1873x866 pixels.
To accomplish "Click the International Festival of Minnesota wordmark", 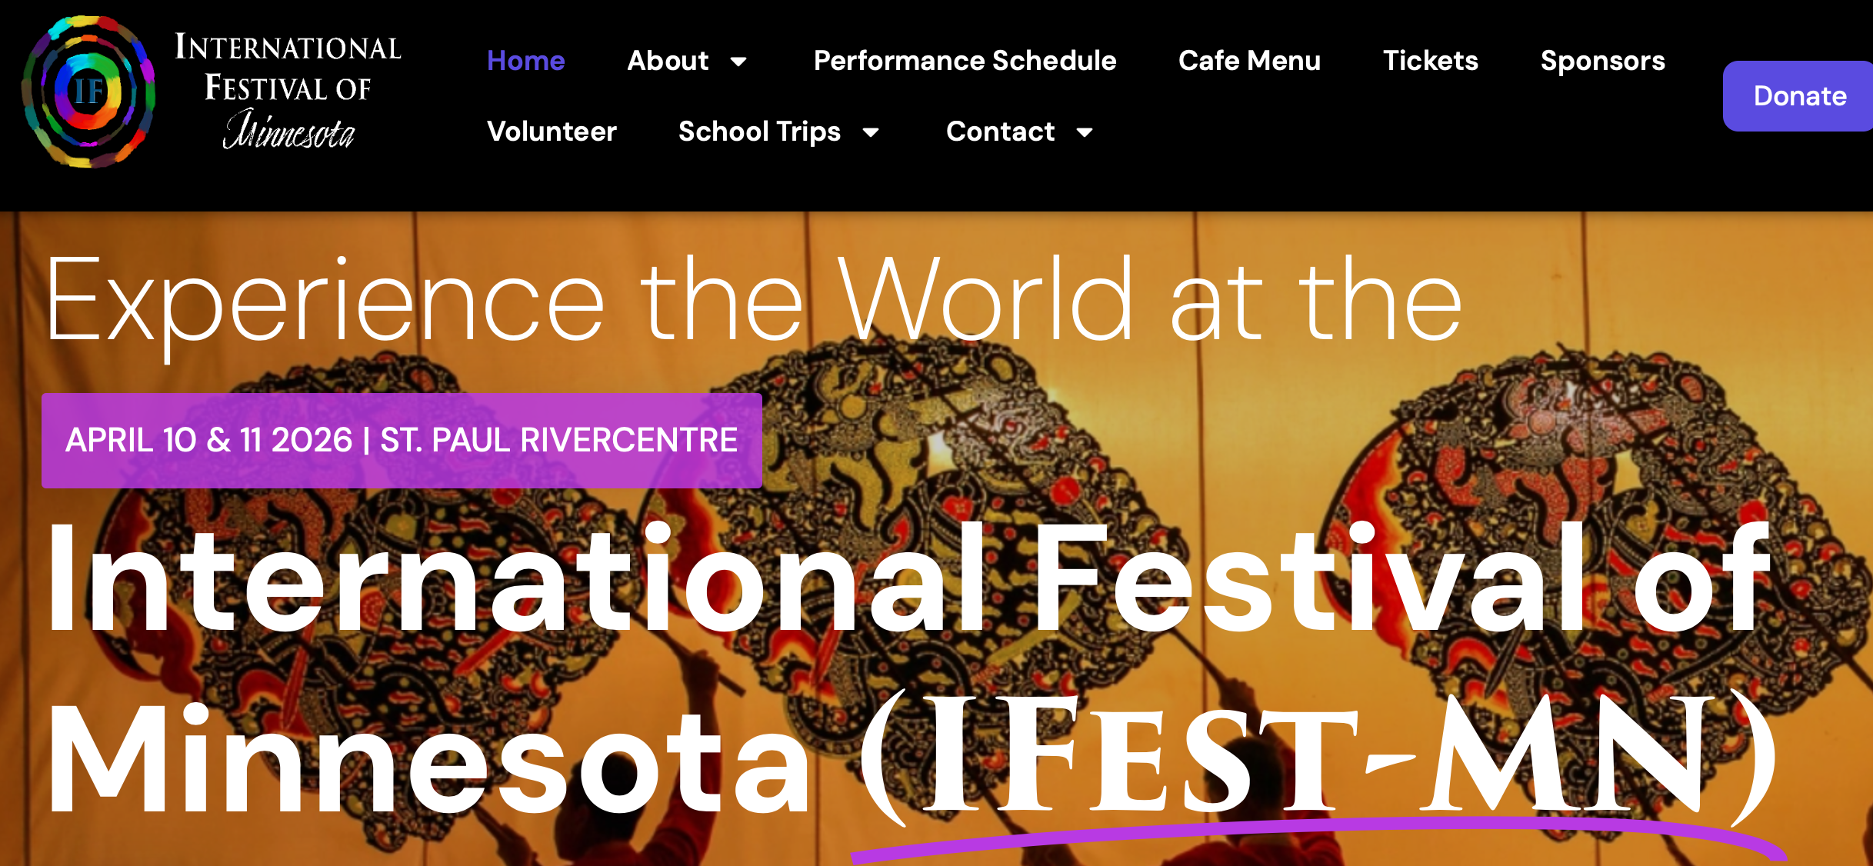I will 288,90.
